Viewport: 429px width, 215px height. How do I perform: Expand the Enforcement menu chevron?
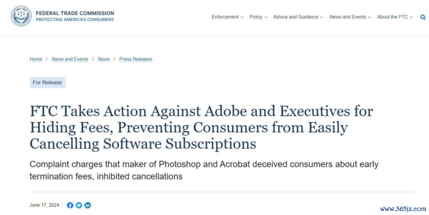[x=242, y=17]
